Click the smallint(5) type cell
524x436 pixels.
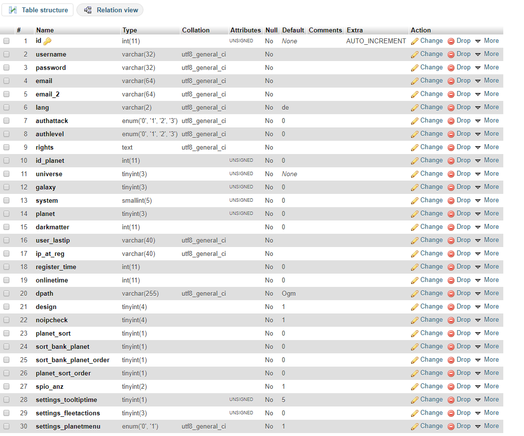coord(137,200)
